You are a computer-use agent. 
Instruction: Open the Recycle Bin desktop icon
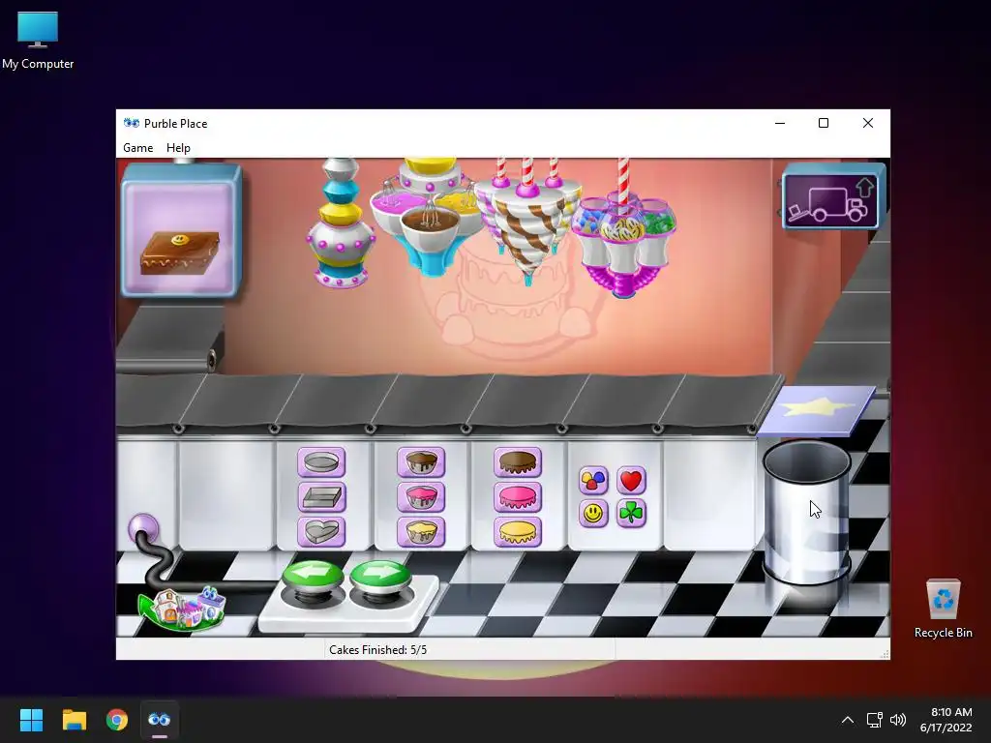point(943,608)
